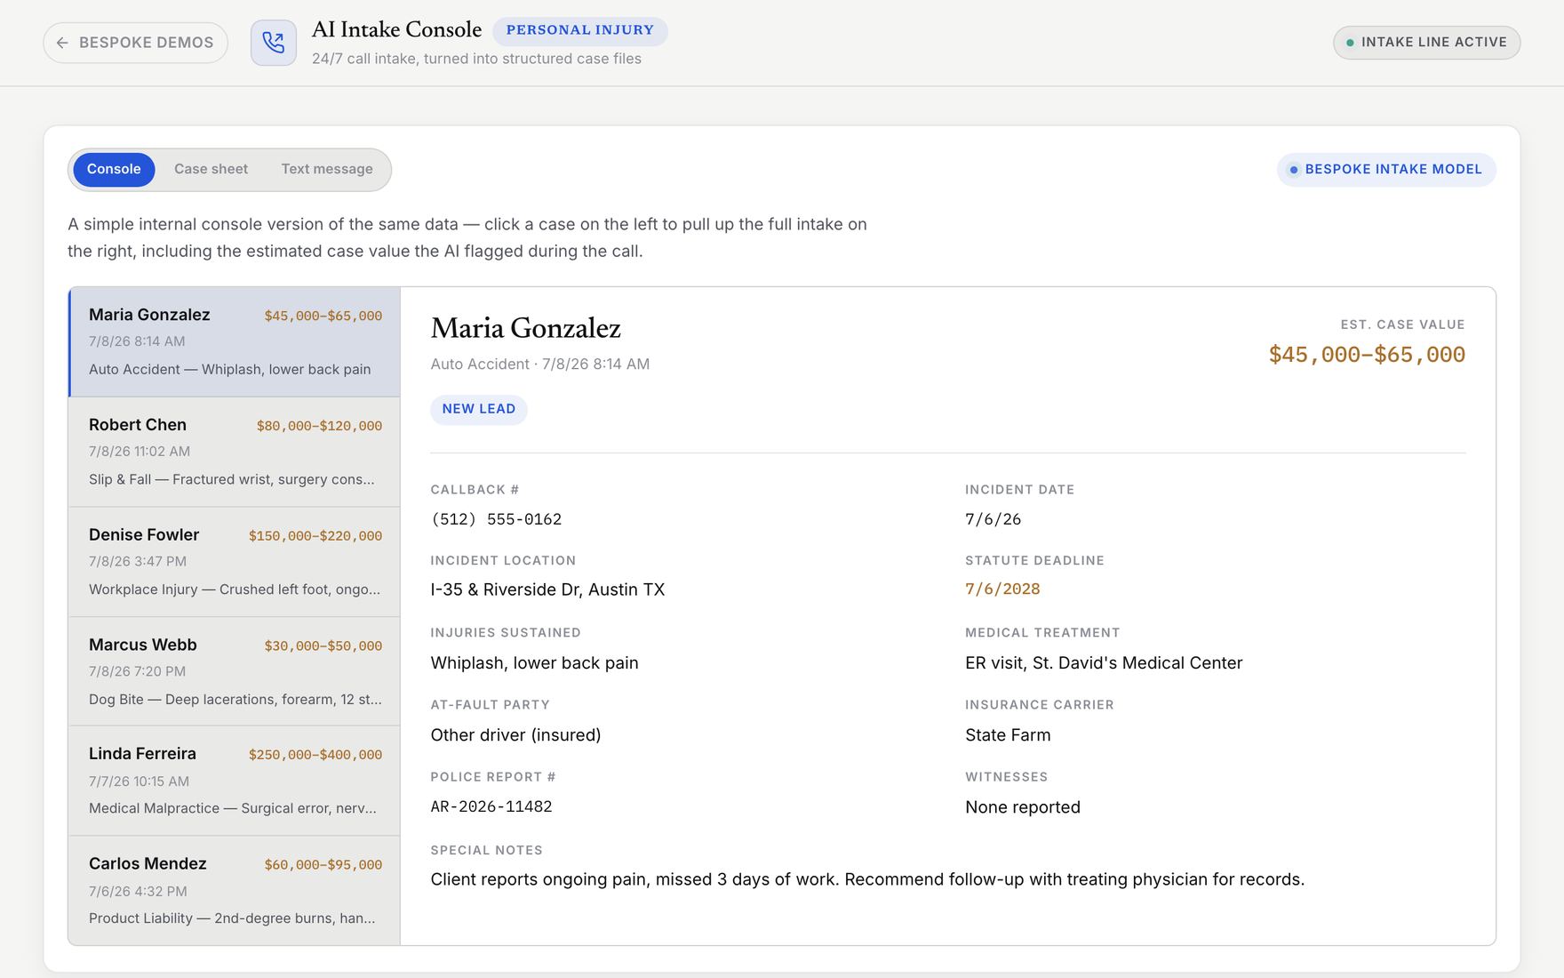Click the Maria Gonzalez detail heading
This screenshot has width=1564, height=978.
(525, 328)
